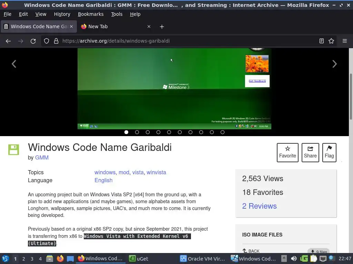The height and width of the screenshot is (264, 353).
Task: View site security padlock info
Action: coord(56,41)
